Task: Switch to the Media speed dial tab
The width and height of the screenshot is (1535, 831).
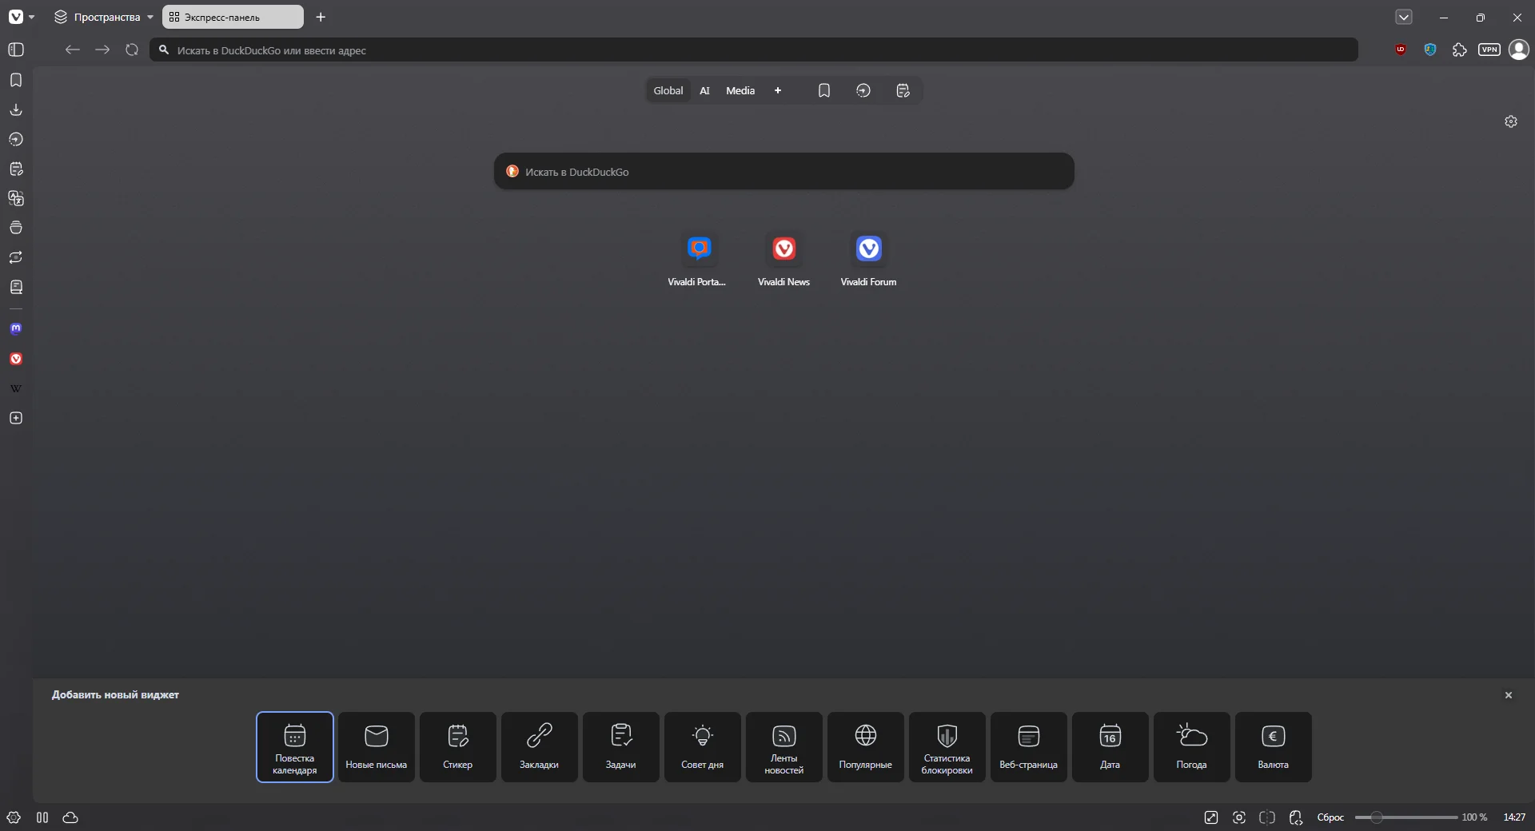Action: 740,90
